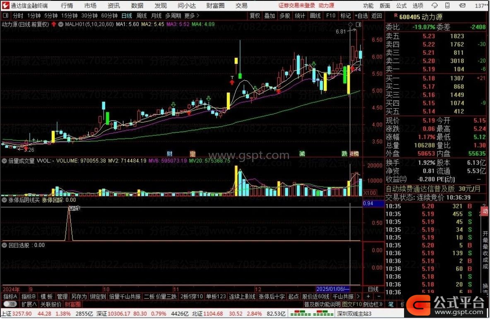Select the 月线 period tab
The width and height of the screenshot is (491, 319).
(156, 16)
